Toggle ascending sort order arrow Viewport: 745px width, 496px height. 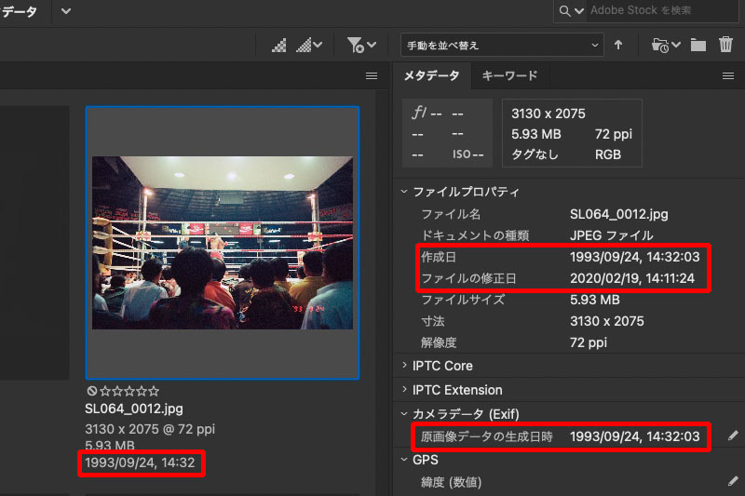pos(618,45)
